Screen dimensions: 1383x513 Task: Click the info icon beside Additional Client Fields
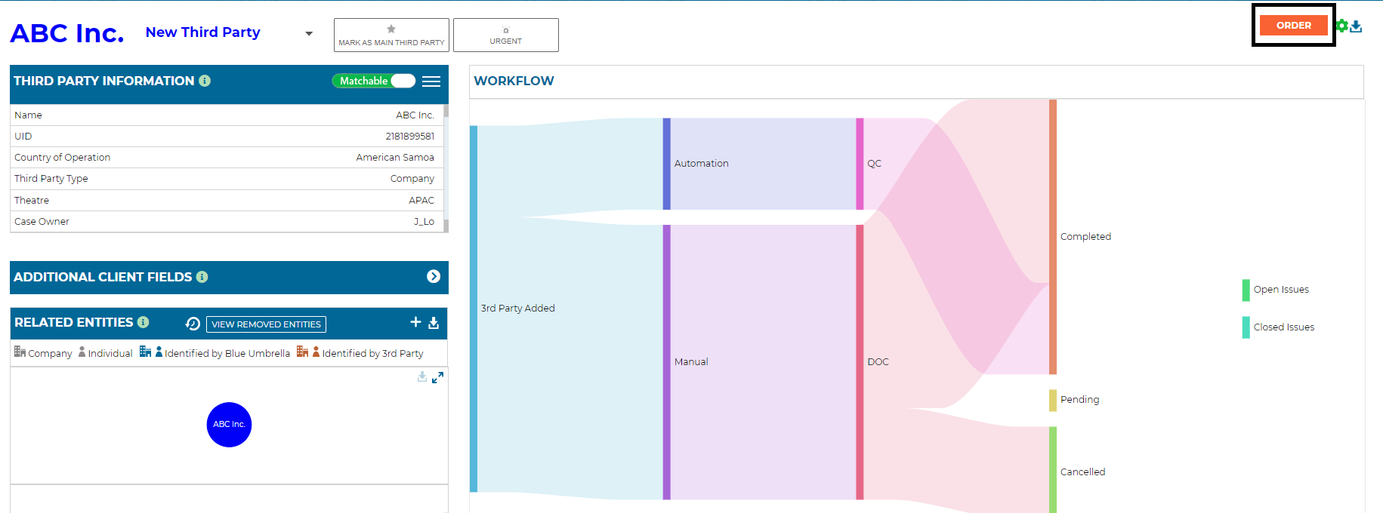point(202,277)
